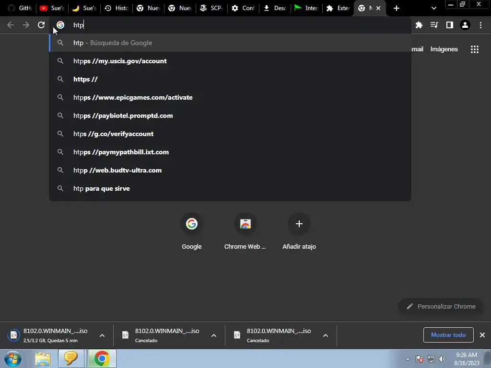The width and height of the screenshot is (491, 368).
Task: Switch to the banana icon Sue's tab
Action: 84,8
